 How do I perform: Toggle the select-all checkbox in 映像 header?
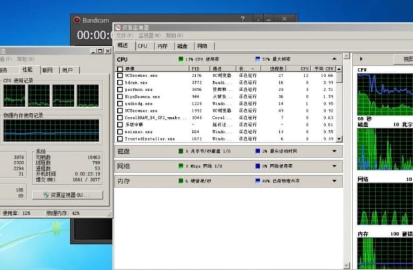tap(120, 68)
